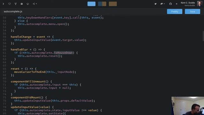204x115 pixels.
Task: Download the sandbox via cloud icon
Action: tap(28, 4)
